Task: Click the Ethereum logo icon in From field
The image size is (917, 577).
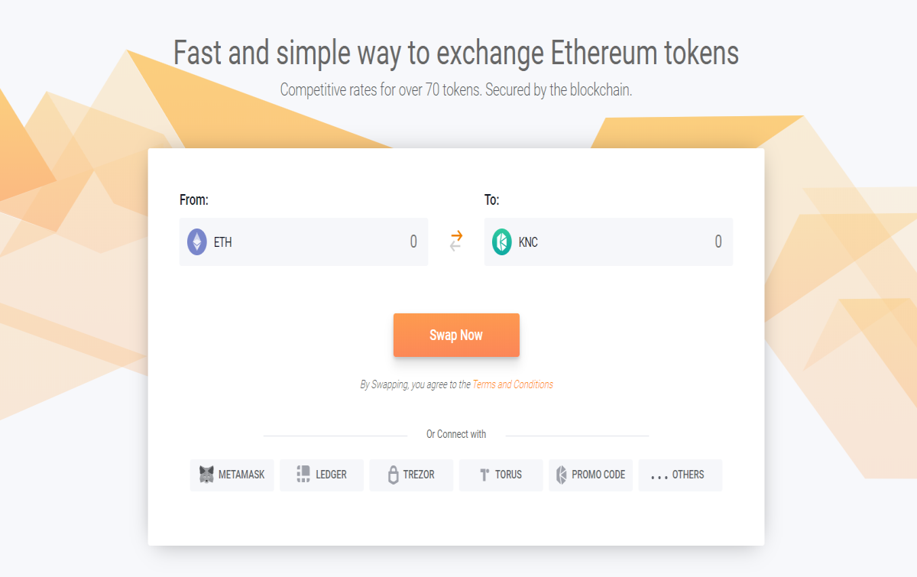Action: (x=197, y=242)
